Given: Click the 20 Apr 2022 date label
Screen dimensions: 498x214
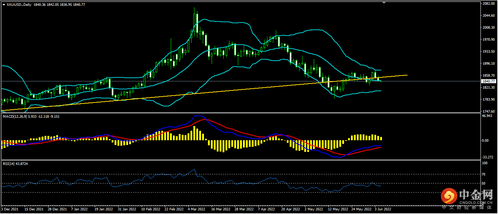Looking at the screenshot, I should pos(291,209).
